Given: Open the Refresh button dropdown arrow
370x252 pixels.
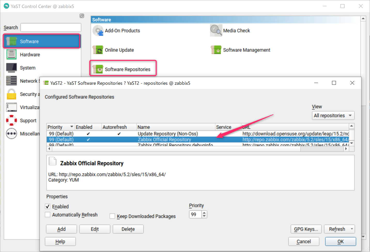Looking at the screenshot, I should point(352,229).
